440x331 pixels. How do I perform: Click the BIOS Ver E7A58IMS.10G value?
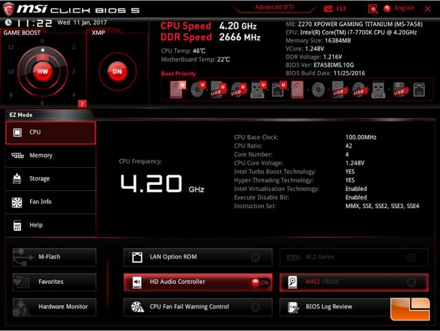tap(334, 65)
